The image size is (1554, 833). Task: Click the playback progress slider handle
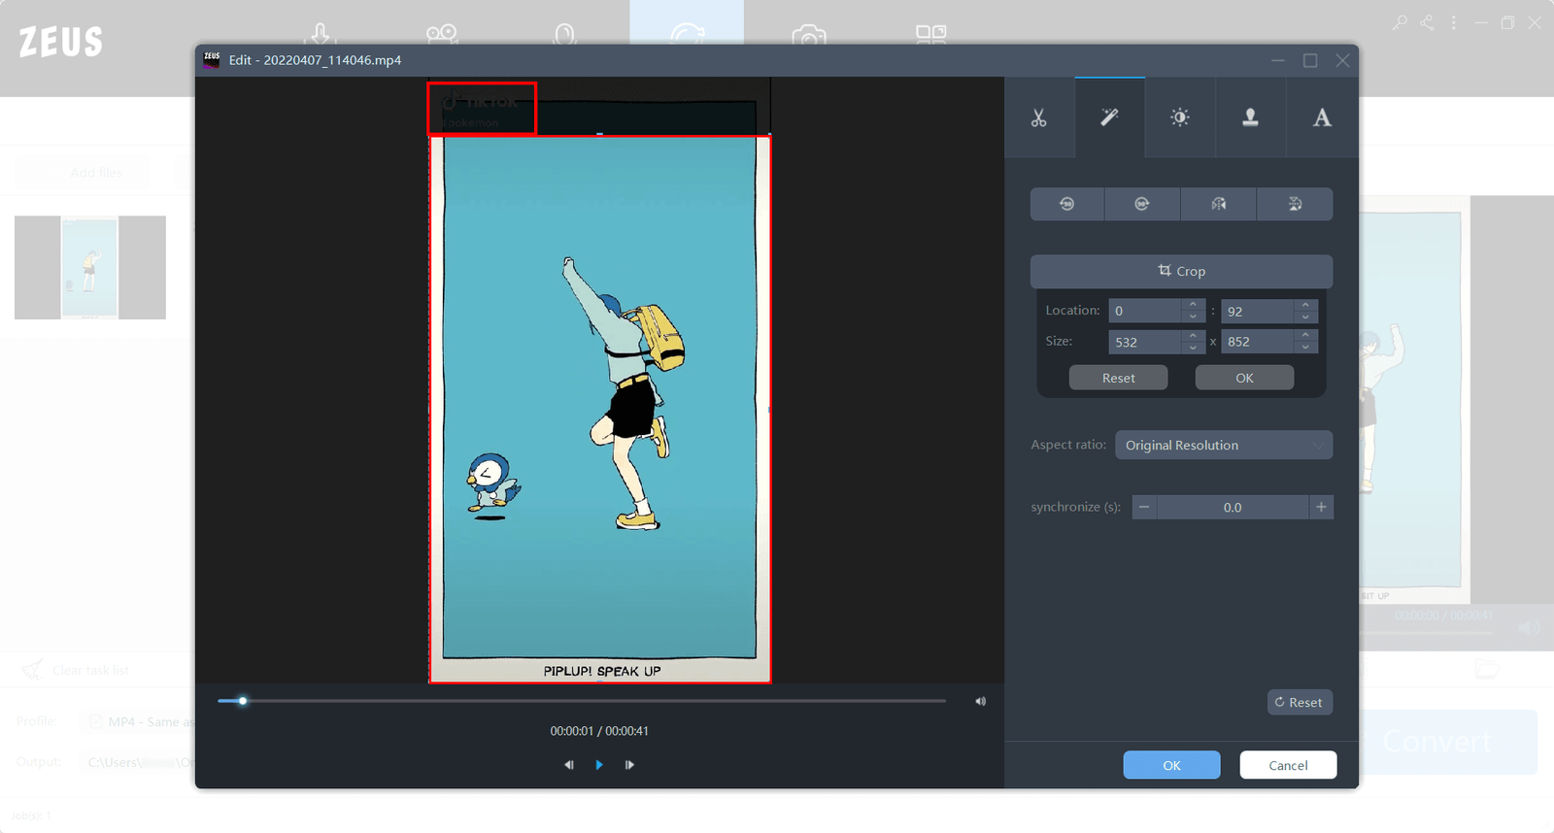(243, 701)
